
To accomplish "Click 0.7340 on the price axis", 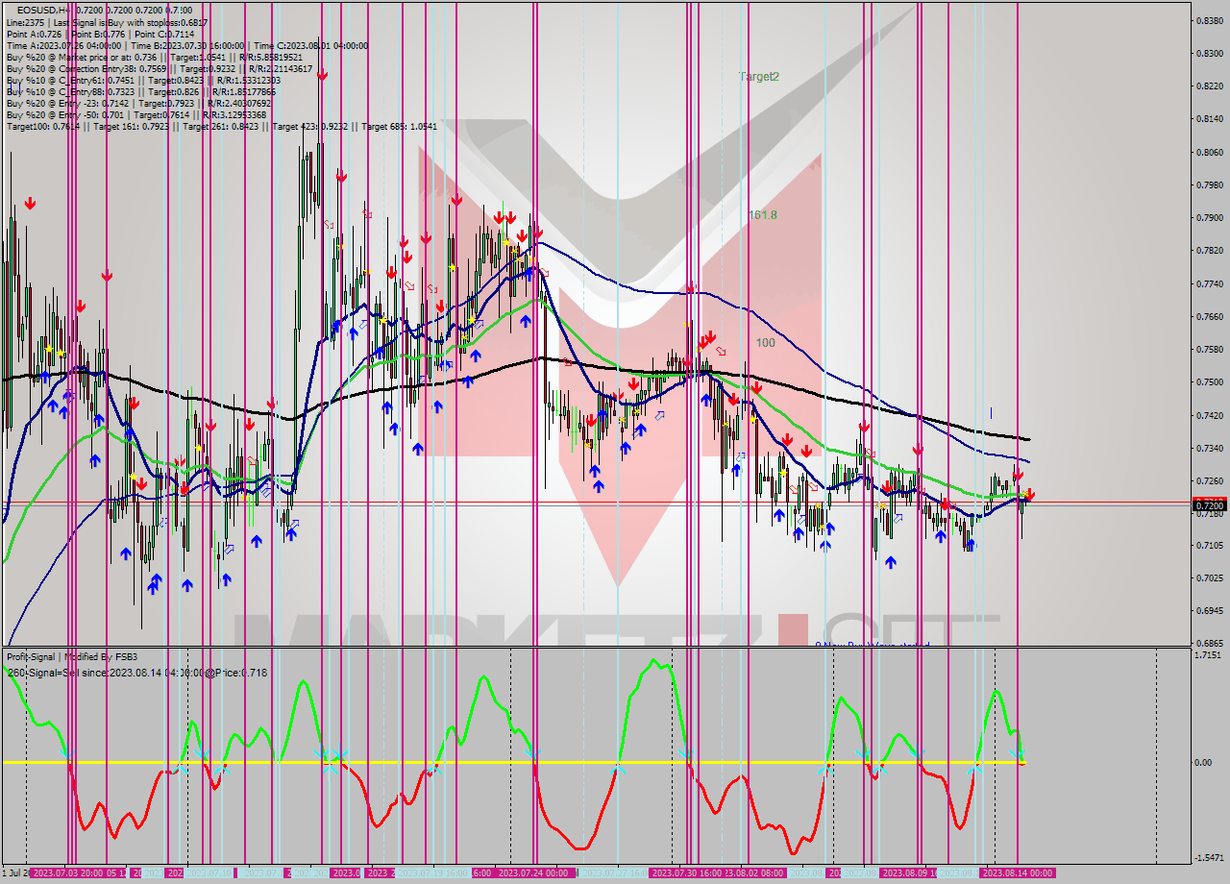I will 1208,448.
